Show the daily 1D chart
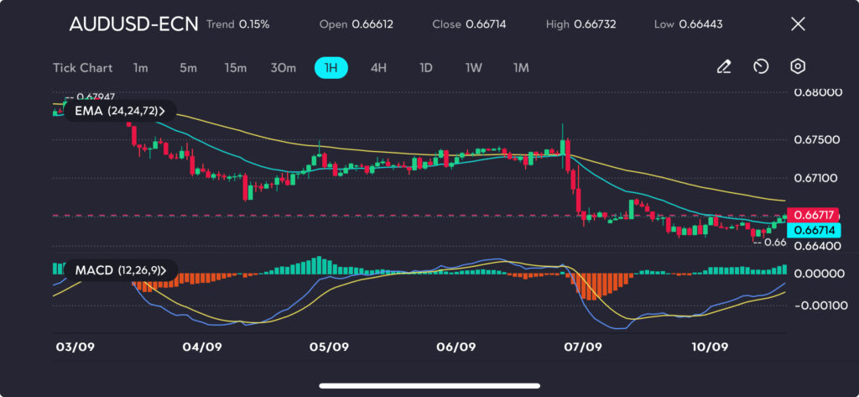Screen dimensions: 859x397 click(x=425, y=67)
